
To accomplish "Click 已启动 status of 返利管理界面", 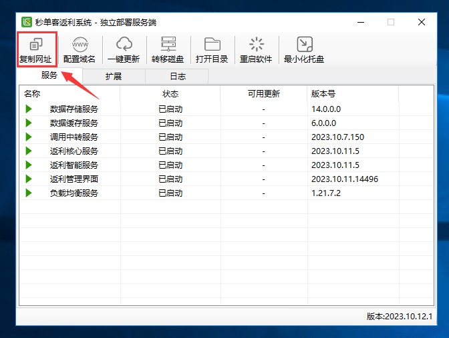I will [170, 179].
